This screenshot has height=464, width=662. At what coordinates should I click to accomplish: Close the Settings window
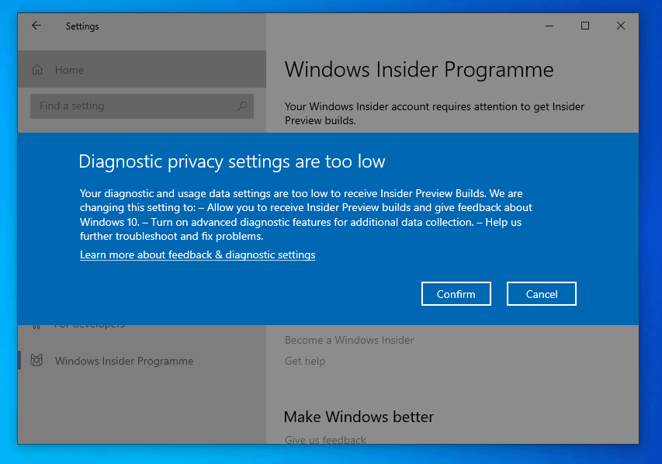pyautogui.click(x=620, y=26)
